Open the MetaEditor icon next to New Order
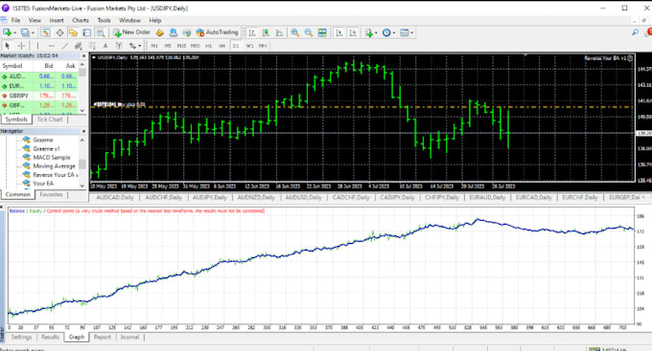652x351 pixels. click(159, 33)
